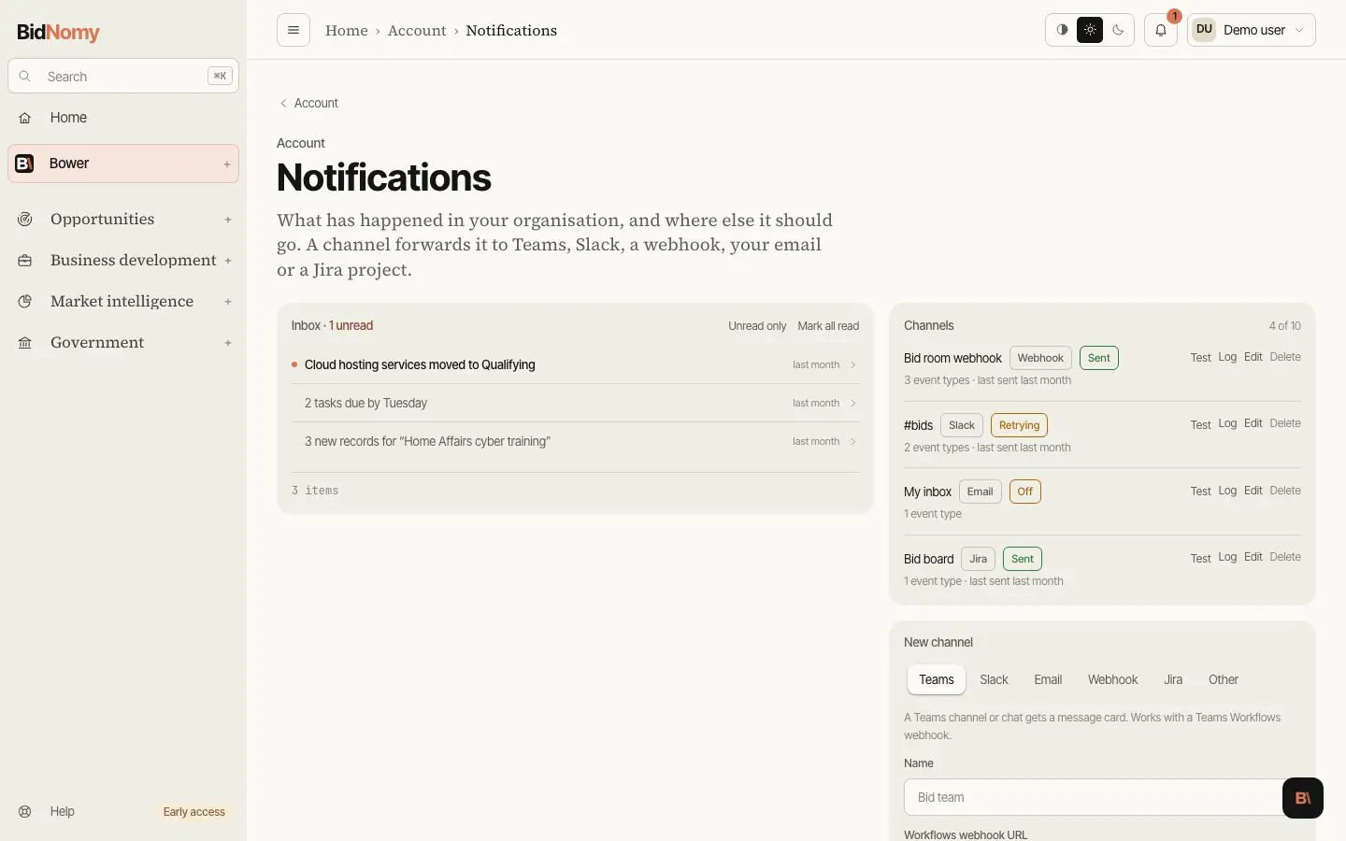Click the BidNomy logo
Image resolution: width=1346 pixels, height=841 pixels.
[x=58, y=32]
